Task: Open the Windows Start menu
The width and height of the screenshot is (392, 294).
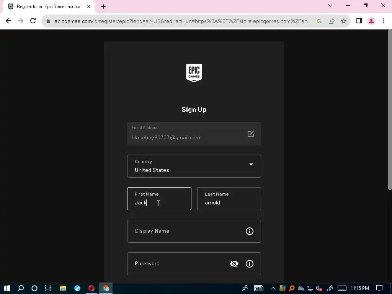Action: coord(7,288)
